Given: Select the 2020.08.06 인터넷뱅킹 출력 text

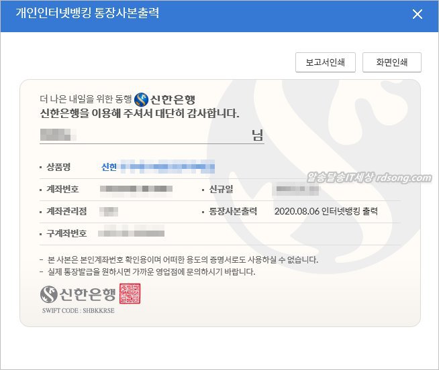Looking at the screenshot, I should (x=326, y=211).
